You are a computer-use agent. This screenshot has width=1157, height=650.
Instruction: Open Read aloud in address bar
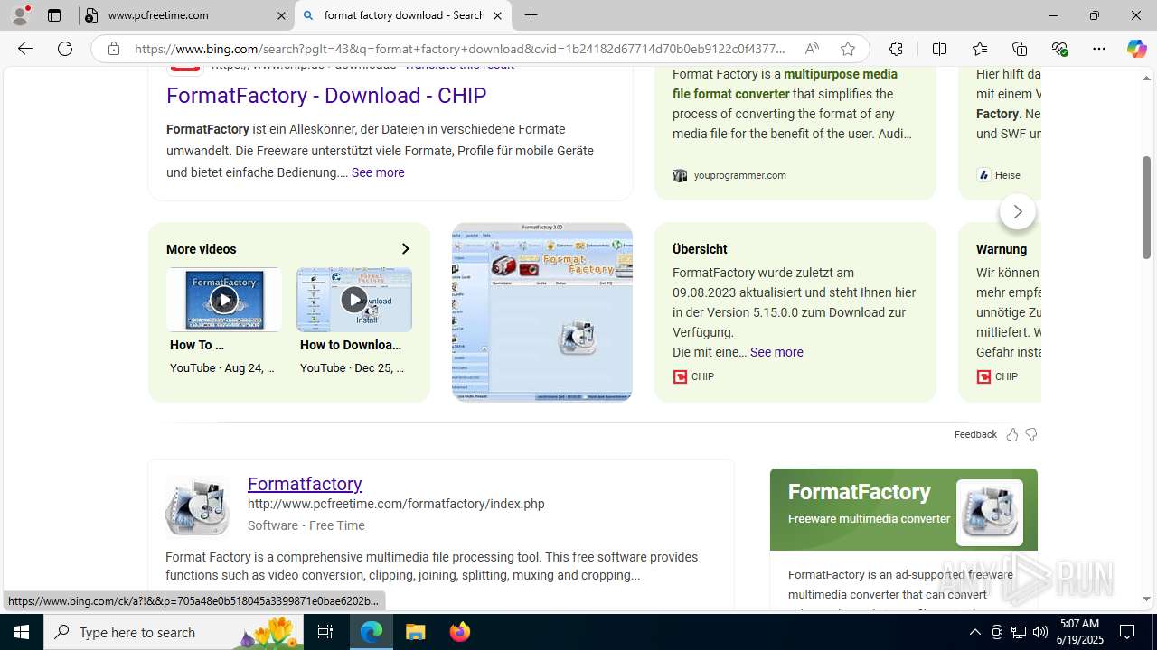point(812,49)
